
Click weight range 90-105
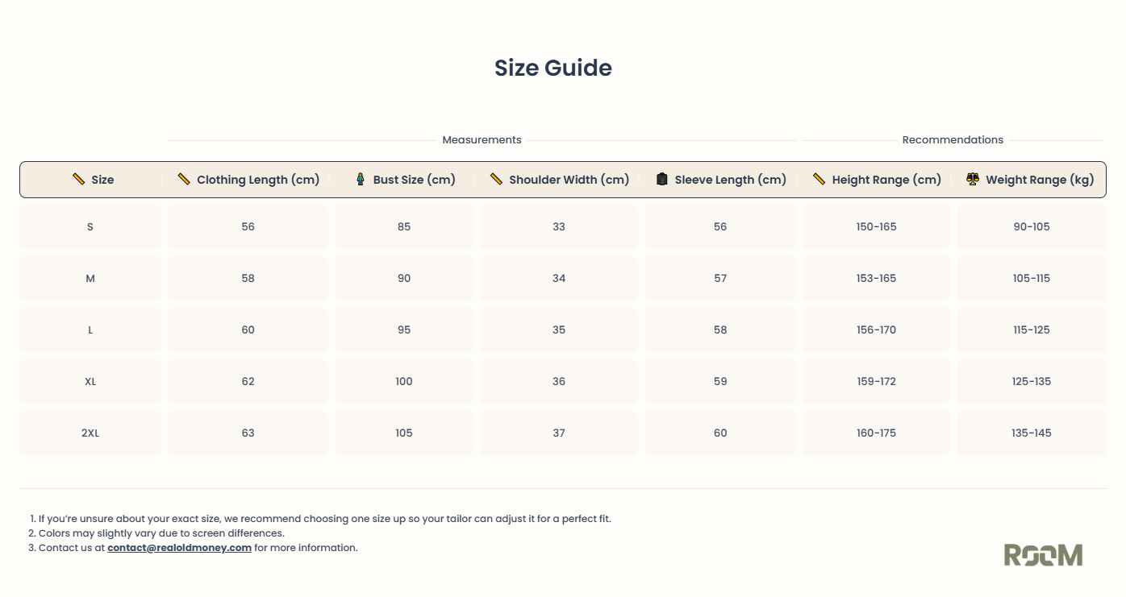tap(1032, 227)
